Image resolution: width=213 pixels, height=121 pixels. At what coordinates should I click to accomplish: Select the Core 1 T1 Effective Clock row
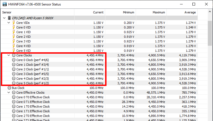tap(99, 111)
